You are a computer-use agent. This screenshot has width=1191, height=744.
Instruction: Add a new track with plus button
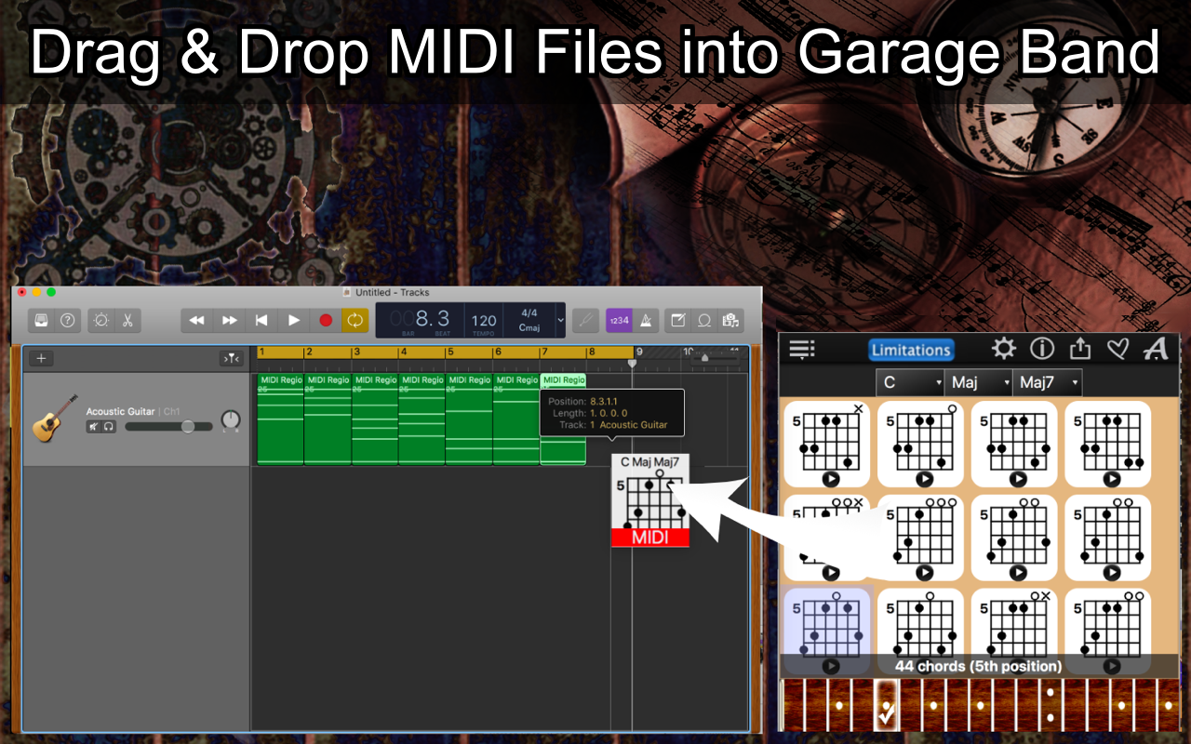click(x=41, y=358)
